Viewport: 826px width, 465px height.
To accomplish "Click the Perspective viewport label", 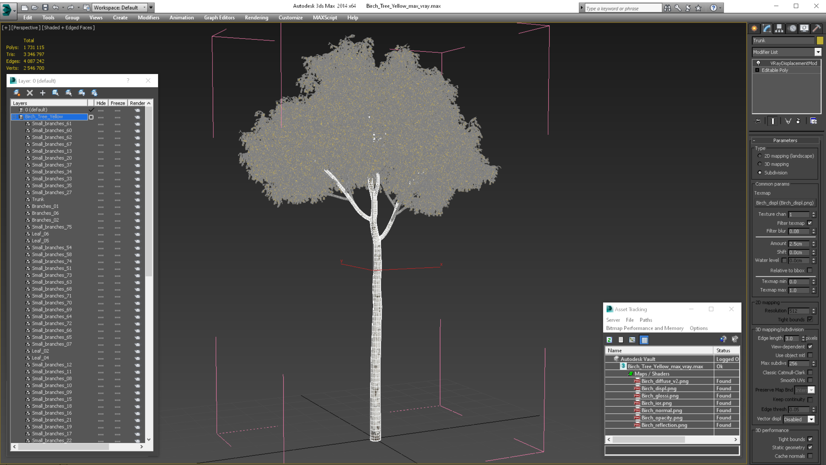I will (x=26, y=28).
